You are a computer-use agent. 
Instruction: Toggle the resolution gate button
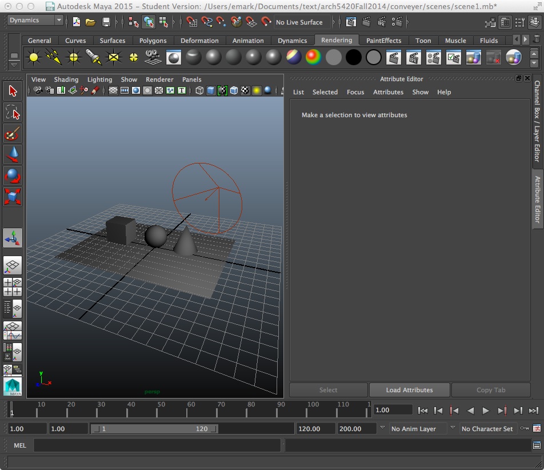tap(136, 90)
